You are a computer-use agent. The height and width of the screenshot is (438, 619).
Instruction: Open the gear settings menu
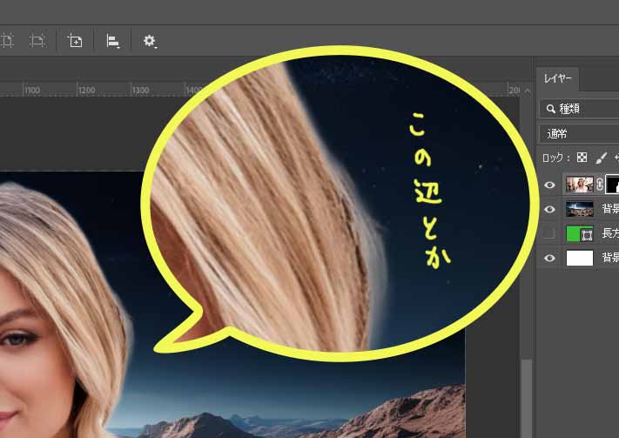pyautogui.click(x=150, y=40)
